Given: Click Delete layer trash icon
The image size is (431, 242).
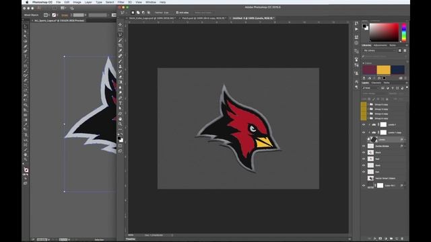Looking at the screenshot, I should (402, 239).
